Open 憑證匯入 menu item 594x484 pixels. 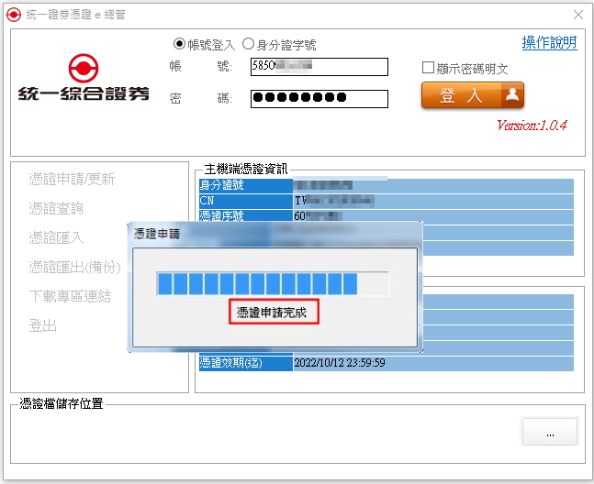(x=56, y=237)
